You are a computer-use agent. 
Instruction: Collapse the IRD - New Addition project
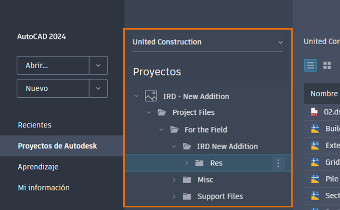(136, 96)
